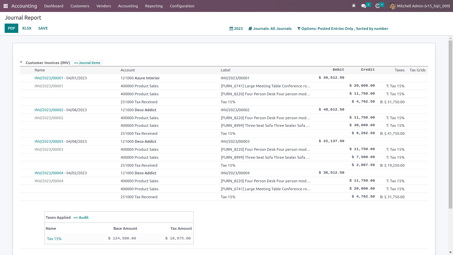Export the report with the XLSX button

pos(27,28)
